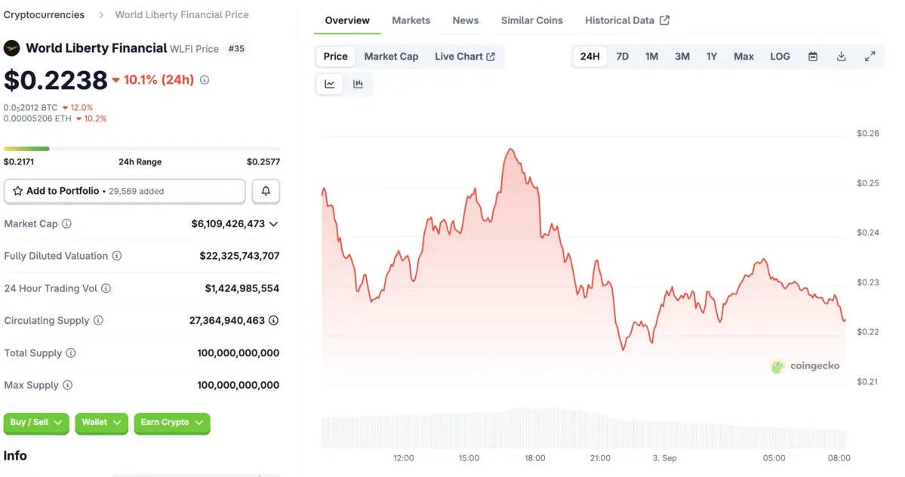Toggle LOG scale on chart
The width and height of the screenshot is (905, 477).
[780, 57]
